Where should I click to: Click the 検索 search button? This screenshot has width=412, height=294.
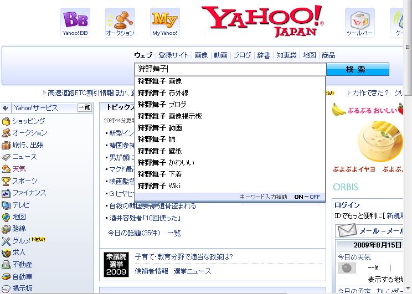point(358,69)
